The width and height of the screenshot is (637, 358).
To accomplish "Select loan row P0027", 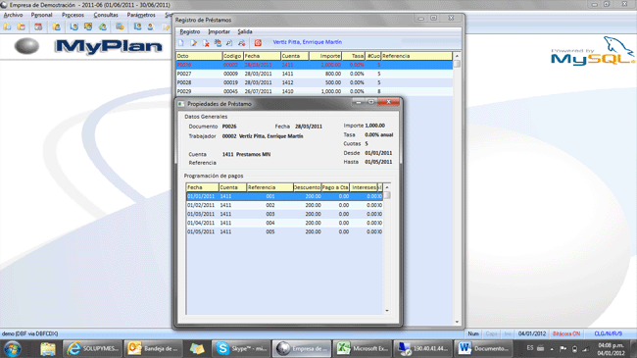I will tap(315, 74).
